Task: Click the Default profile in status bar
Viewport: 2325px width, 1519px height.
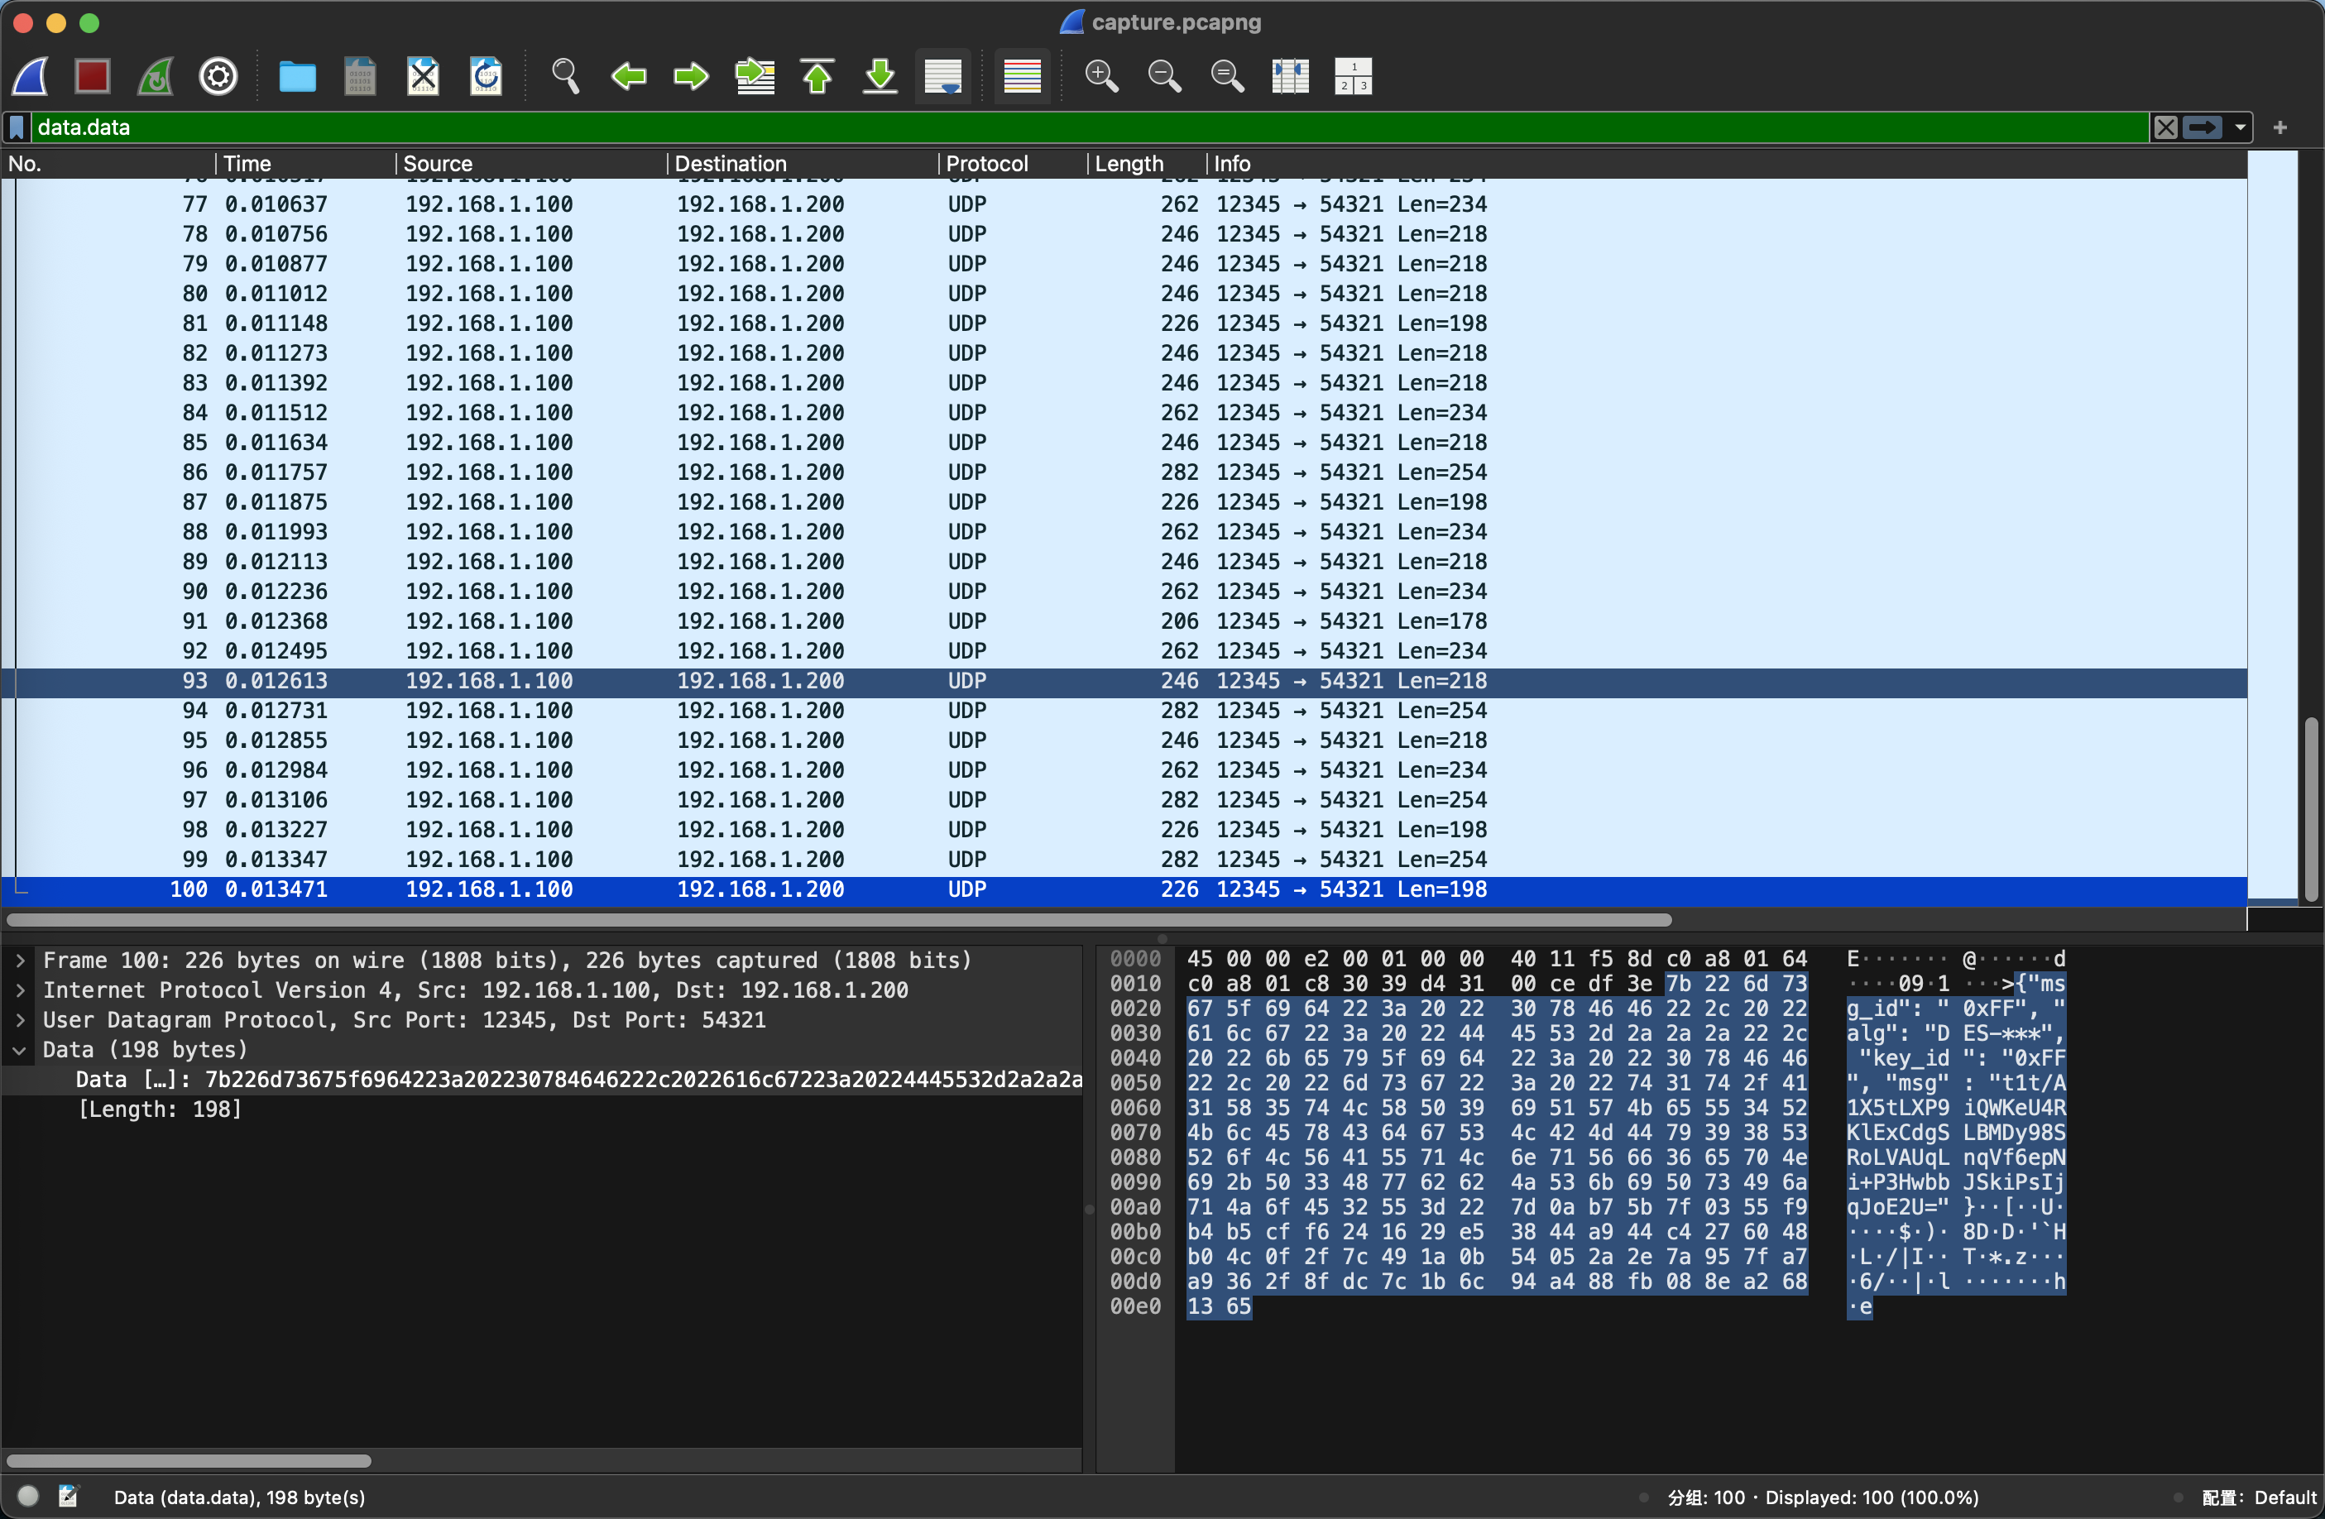Action: [x=2260, y=1497]
